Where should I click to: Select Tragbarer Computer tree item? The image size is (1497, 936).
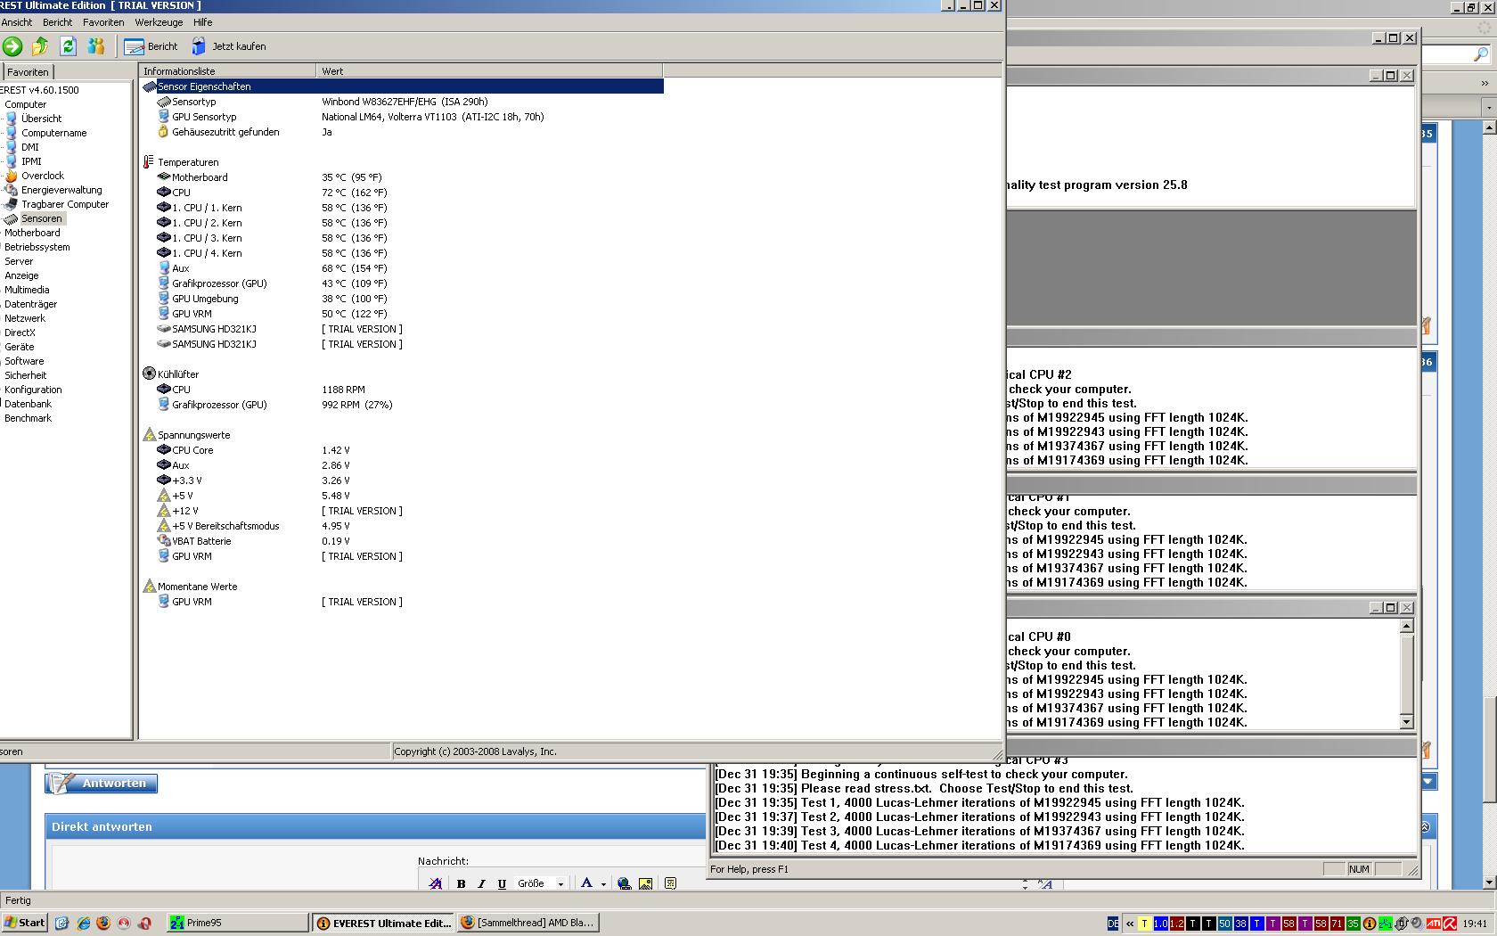[65, 204]
